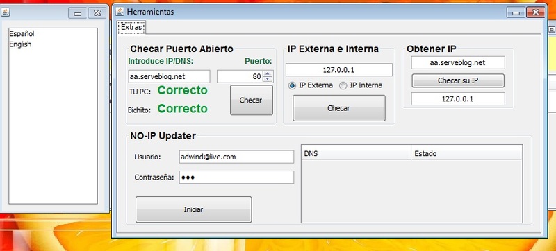Switch to the Extras tab
The width and height of the screenshot is (556, 251).
pos(131,27)
